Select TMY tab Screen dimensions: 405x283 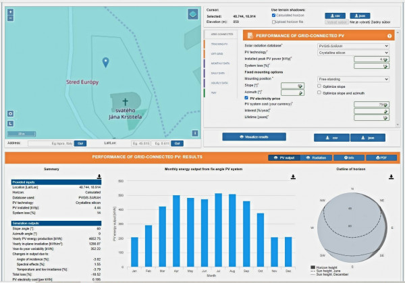(x=221, y=93)
